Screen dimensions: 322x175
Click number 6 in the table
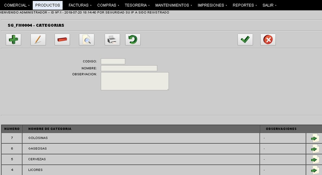click(x=12, y=149)
